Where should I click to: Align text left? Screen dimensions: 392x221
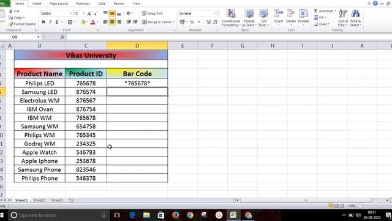coord(105,22)
